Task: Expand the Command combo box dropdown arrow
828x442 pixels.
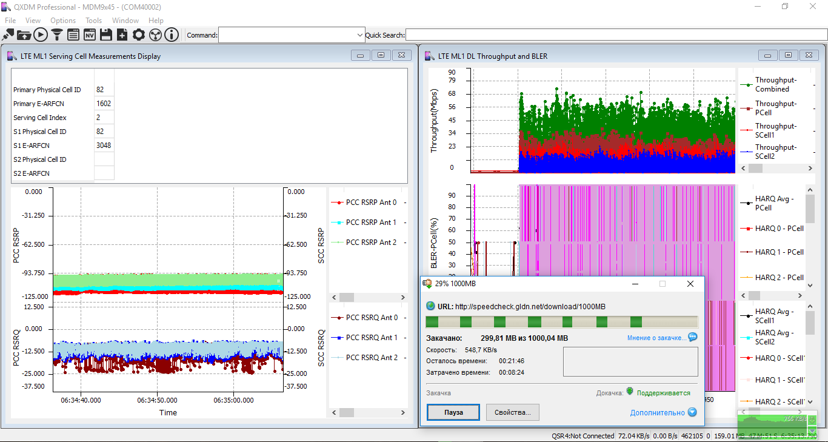Action: [x=360, y=35]
